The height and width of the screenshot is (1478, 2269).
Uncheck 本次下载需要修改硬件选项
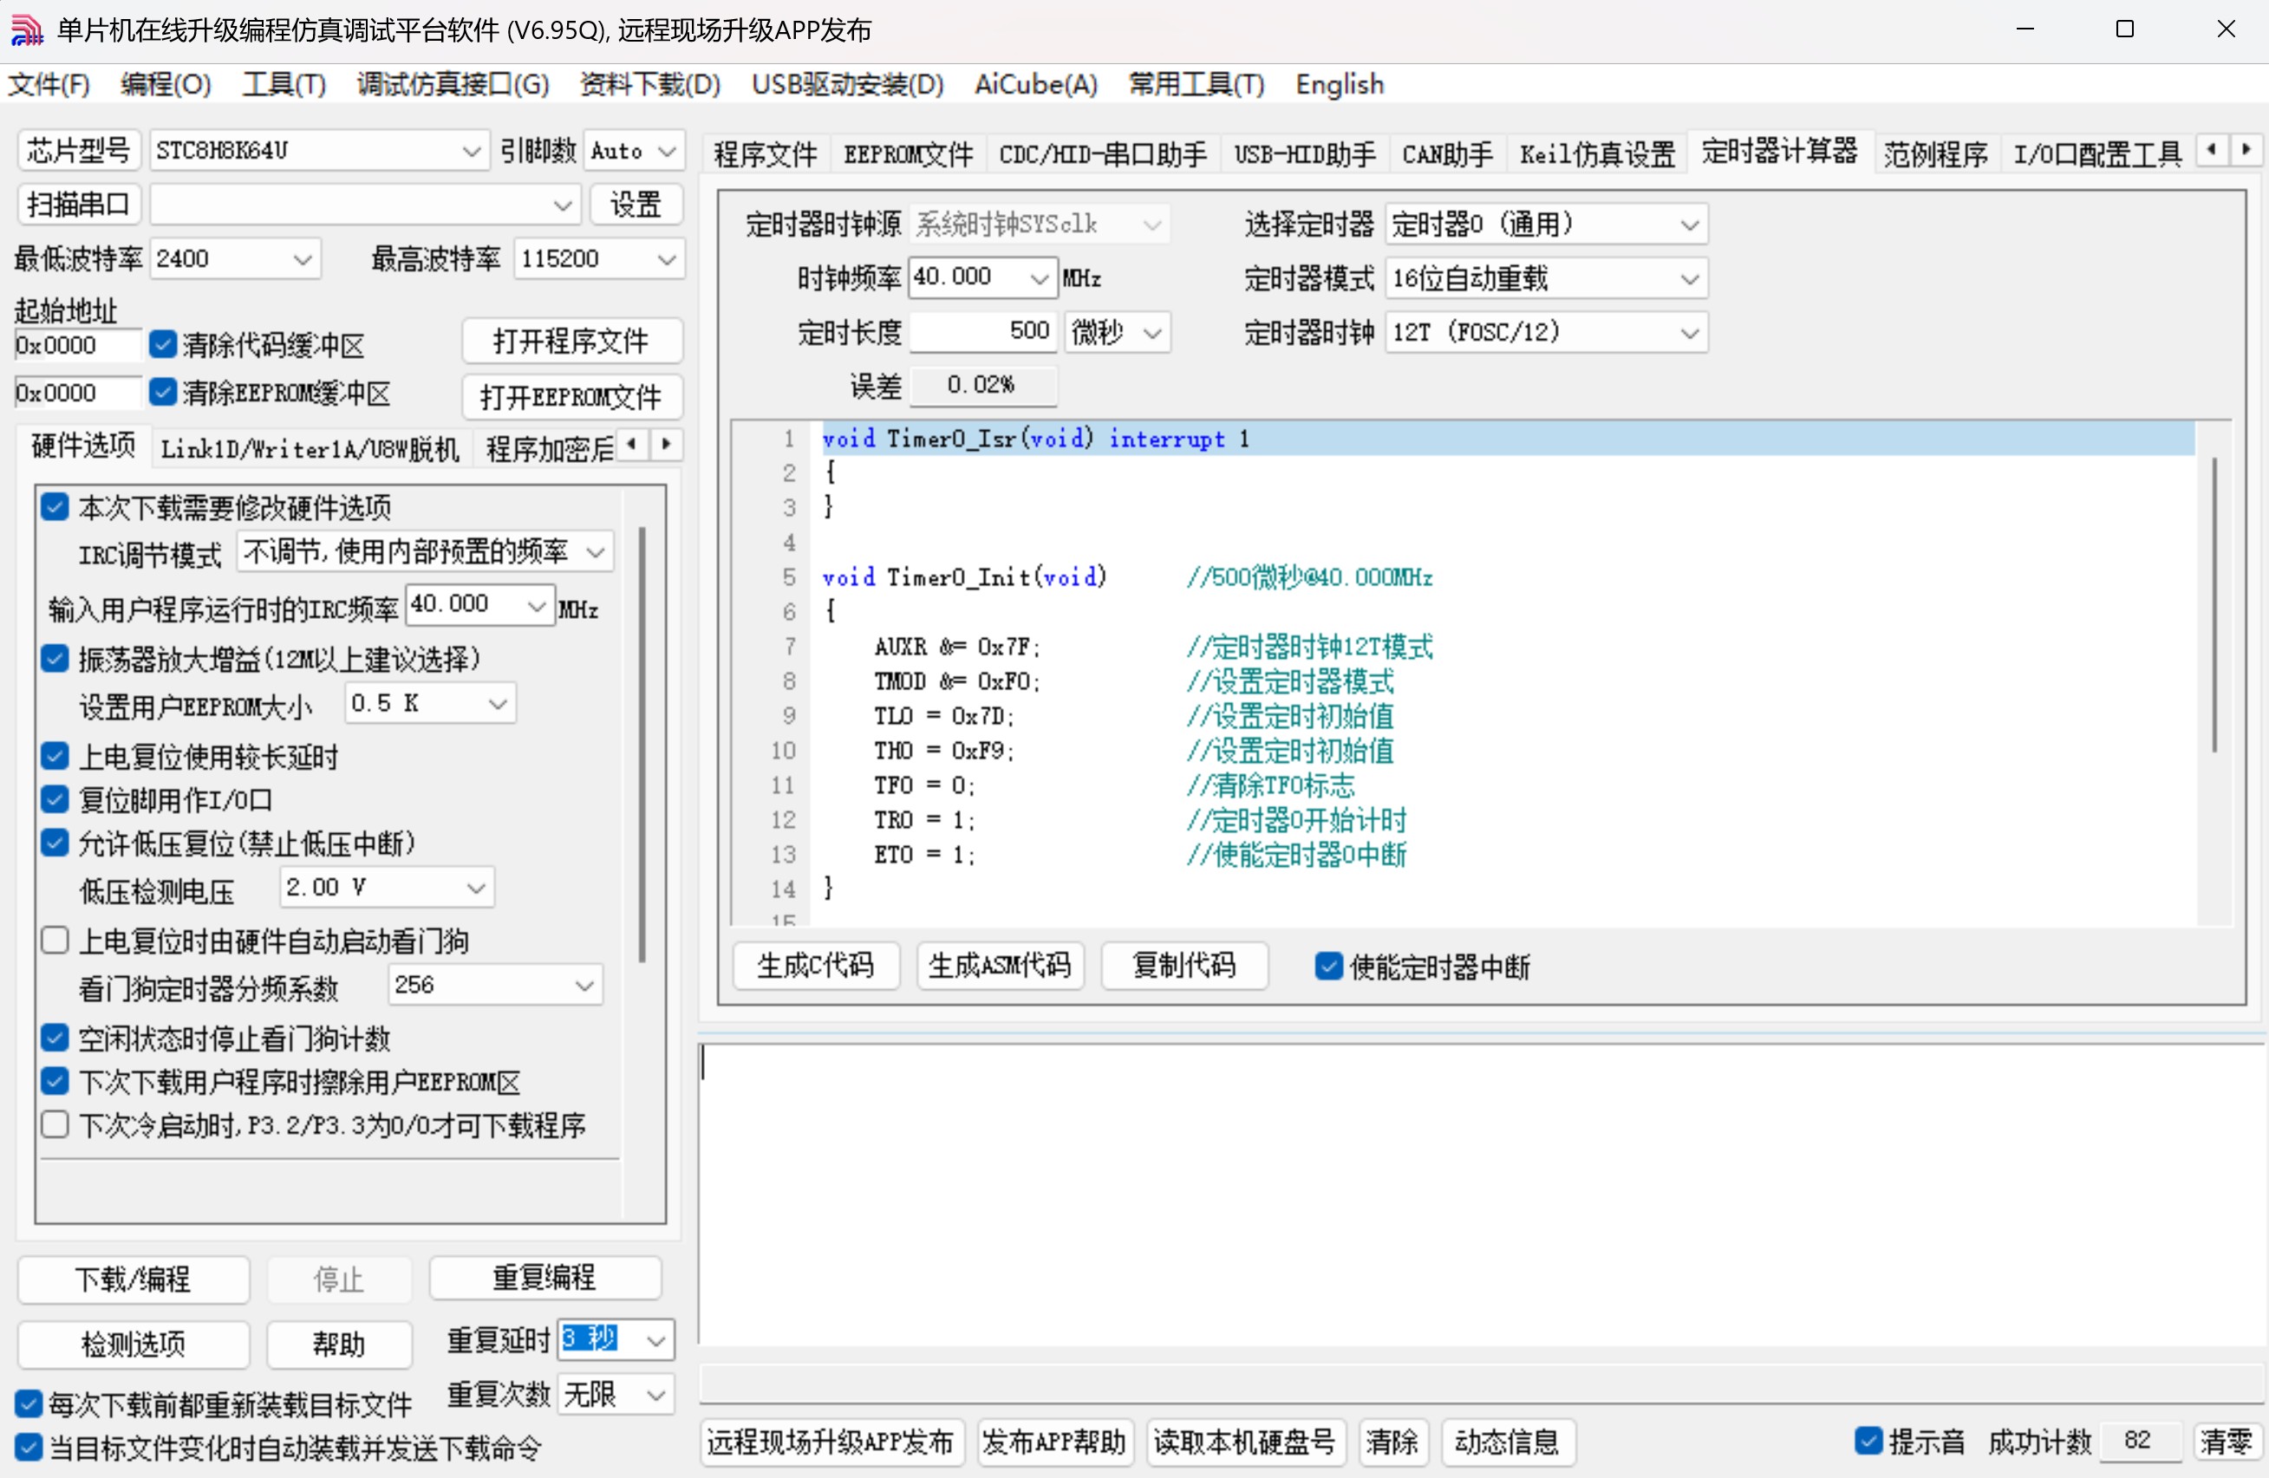(55, 507)
